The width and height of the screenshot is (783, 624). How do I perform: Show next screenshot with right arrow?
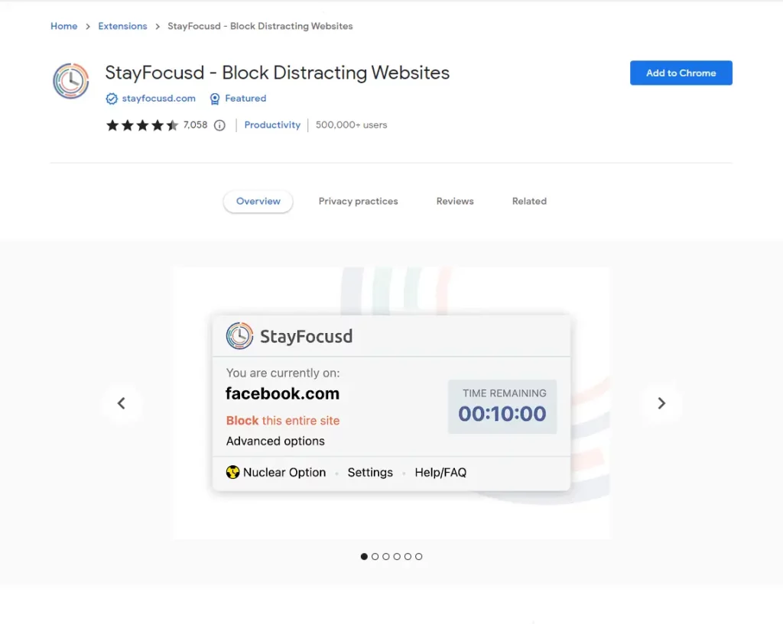[661, 403]
